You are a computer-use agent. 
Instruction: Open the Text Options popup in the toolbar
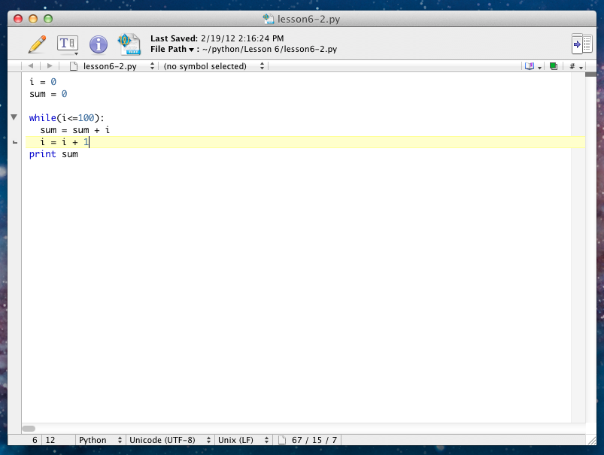click(x=68, y=44)
